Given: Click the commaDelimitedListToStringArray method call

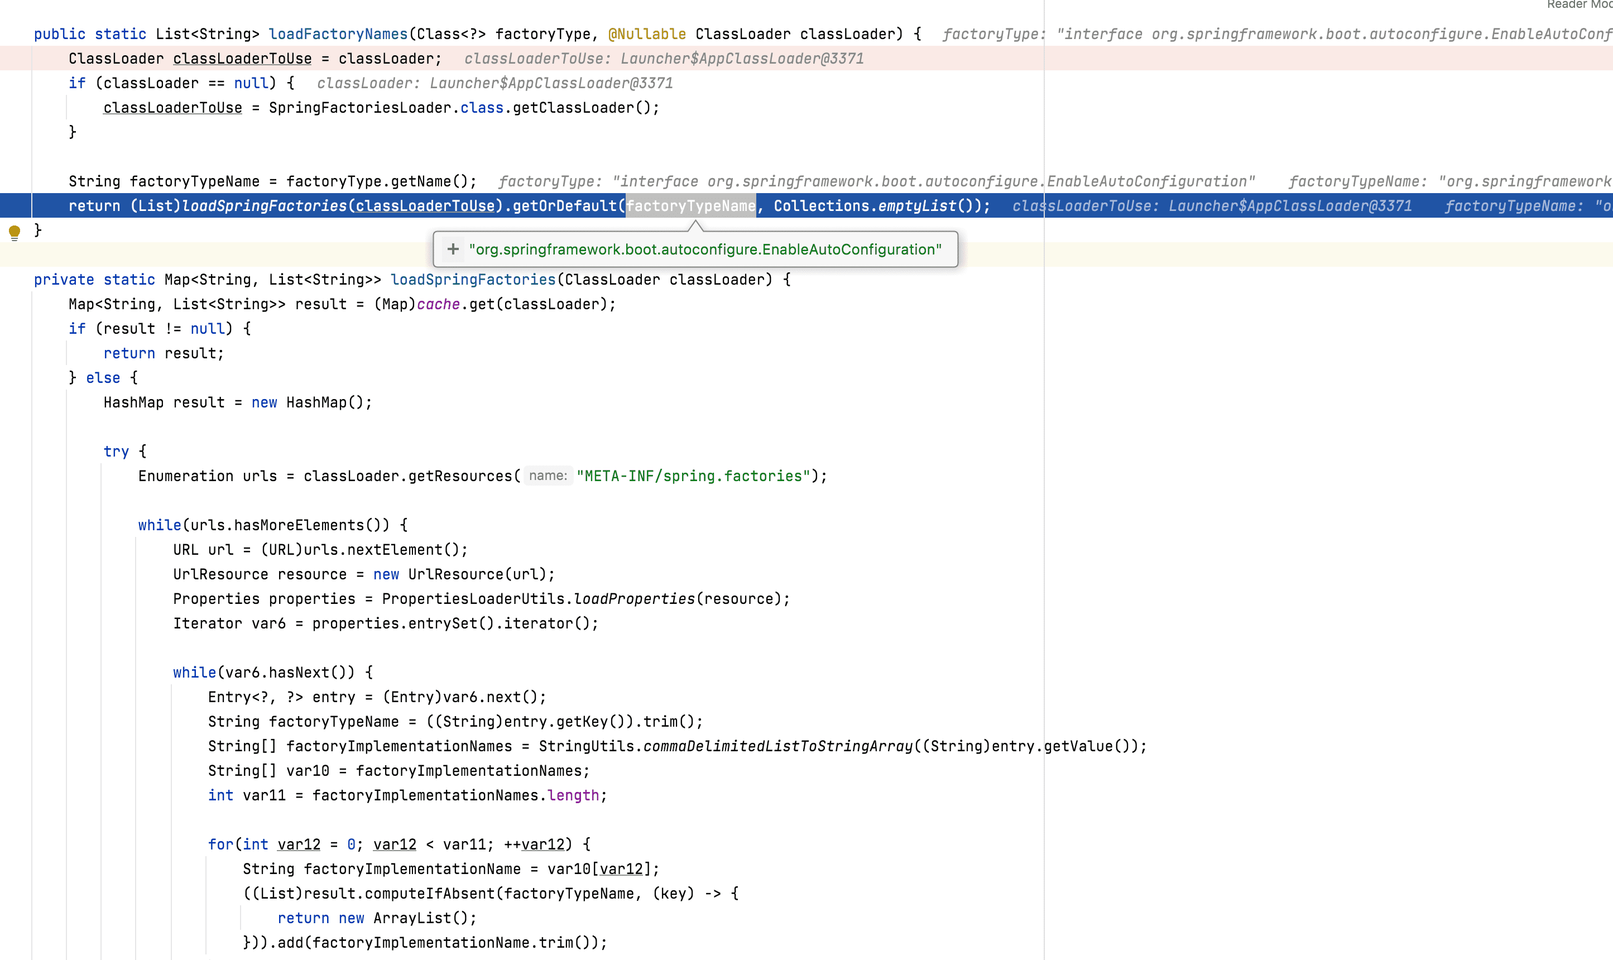Looking at the screenshot, I should click(778, 746).
